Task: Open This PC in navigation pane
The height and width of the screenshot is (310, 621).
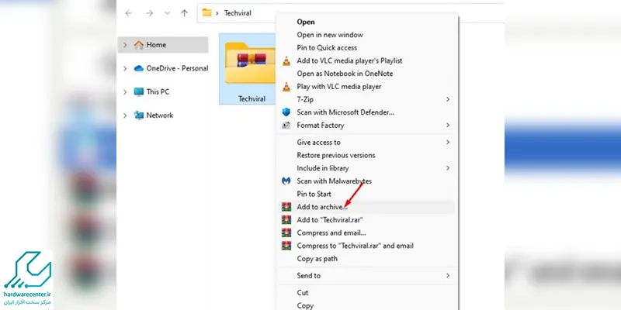Action: click(158, 91)
